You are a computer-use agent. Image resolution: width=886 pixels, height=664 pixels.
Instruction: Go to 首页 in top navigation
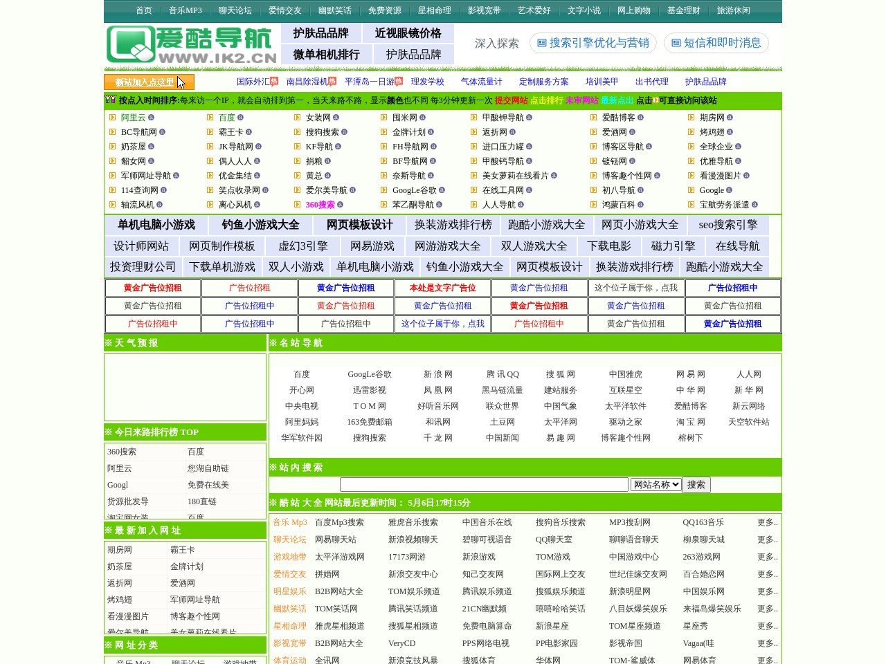pos(144,10)
